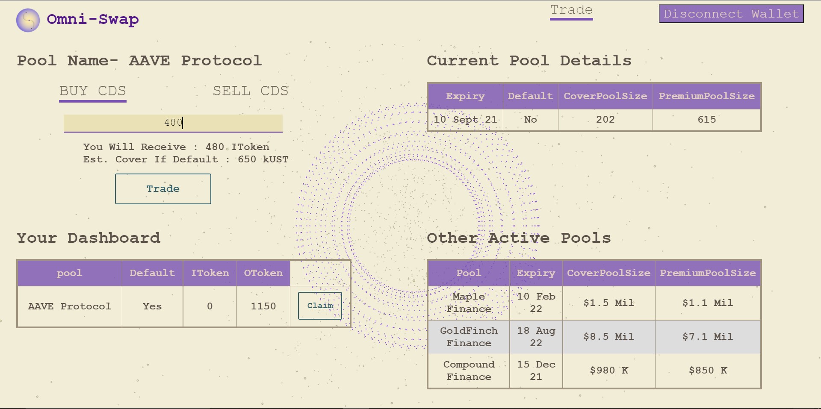Screen dimensions: 821x409
Task: Click the $1.5 Mil cover pool value
Action: pos(609,303)
